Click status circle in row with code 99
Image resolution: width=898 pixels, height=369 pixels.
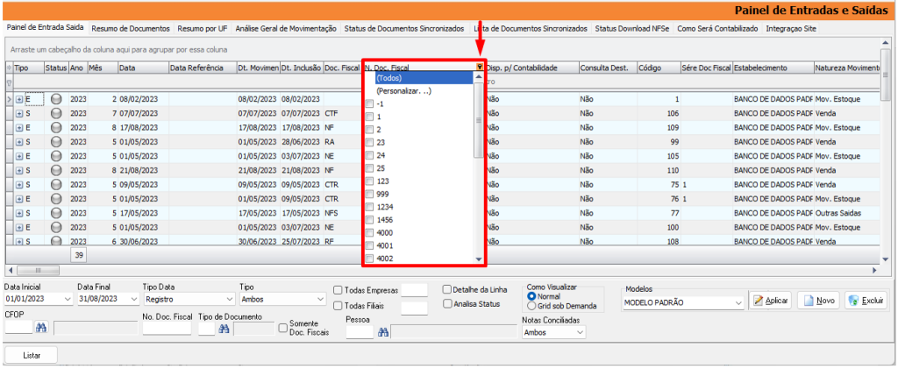point(56,142)
